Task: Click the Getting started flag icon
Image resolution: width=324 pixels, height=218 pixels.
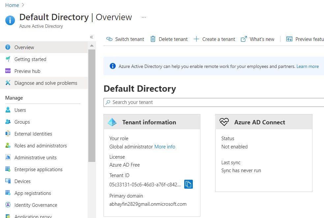Action: point(8,59)
